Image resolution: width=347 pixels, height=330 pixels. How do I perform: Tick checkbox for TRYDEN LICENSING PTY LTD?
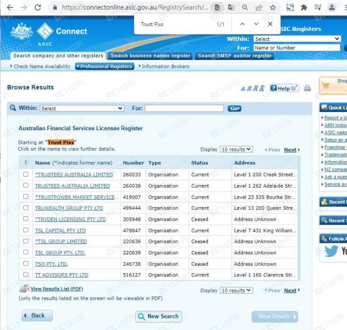(26, 219)
